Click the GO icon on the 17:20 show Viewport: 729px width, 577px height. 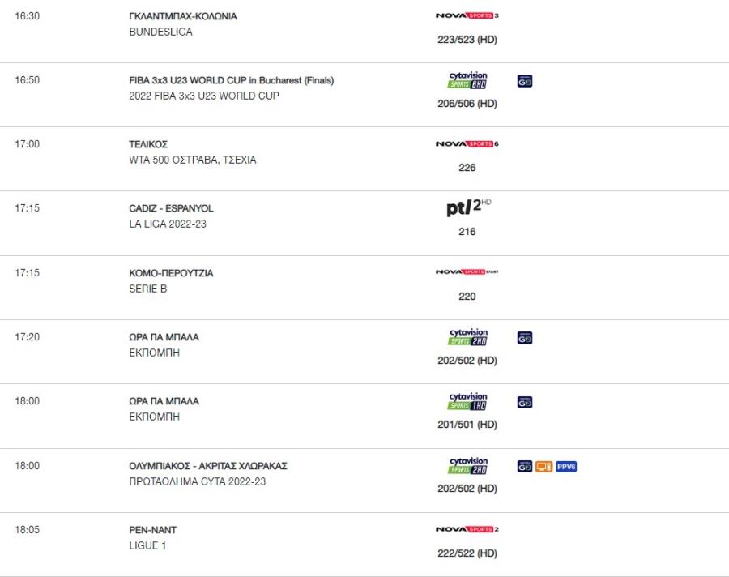pyautogui.click(x=524, y=338)
